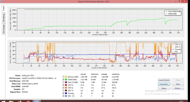
Task: Click the Screenshot... button
Action: coord(164,84)
